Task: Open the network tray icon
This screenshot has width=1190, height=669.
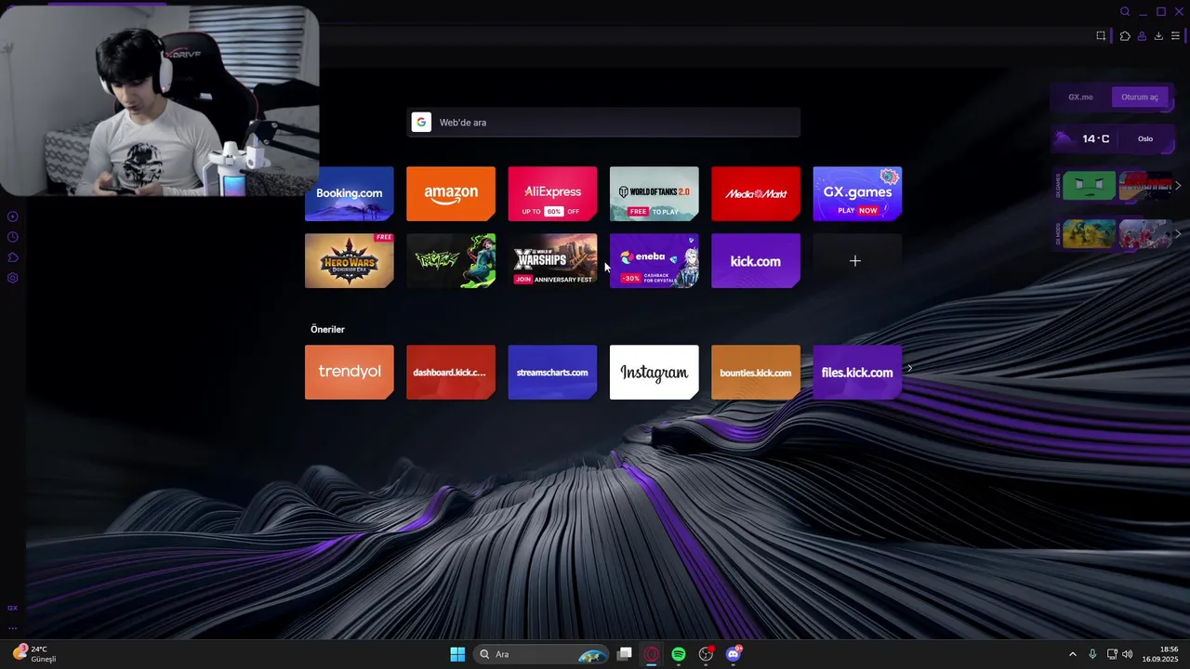Action: pos(1112,654)
